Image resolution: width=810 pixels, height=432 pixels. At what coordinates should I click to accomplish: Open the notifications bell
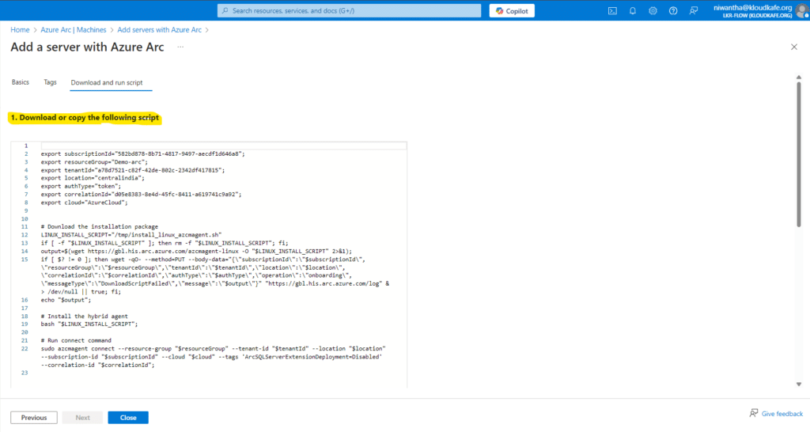(x=633, y=11)
